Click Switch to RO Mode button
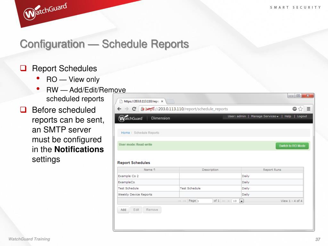Viewport: 328px width, 246px height. tap(292, 146)
